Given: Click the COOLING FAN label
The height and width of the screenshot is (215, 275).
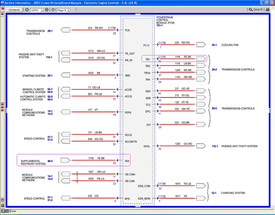Looking at the screenshot, I should tap(230, 45).
